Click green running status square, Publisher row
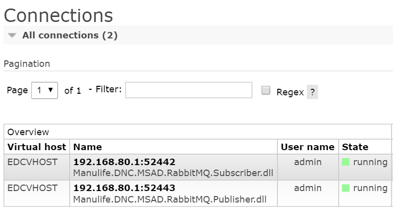Viewport: 393px width, 211px height. click(x=346, y=188)
